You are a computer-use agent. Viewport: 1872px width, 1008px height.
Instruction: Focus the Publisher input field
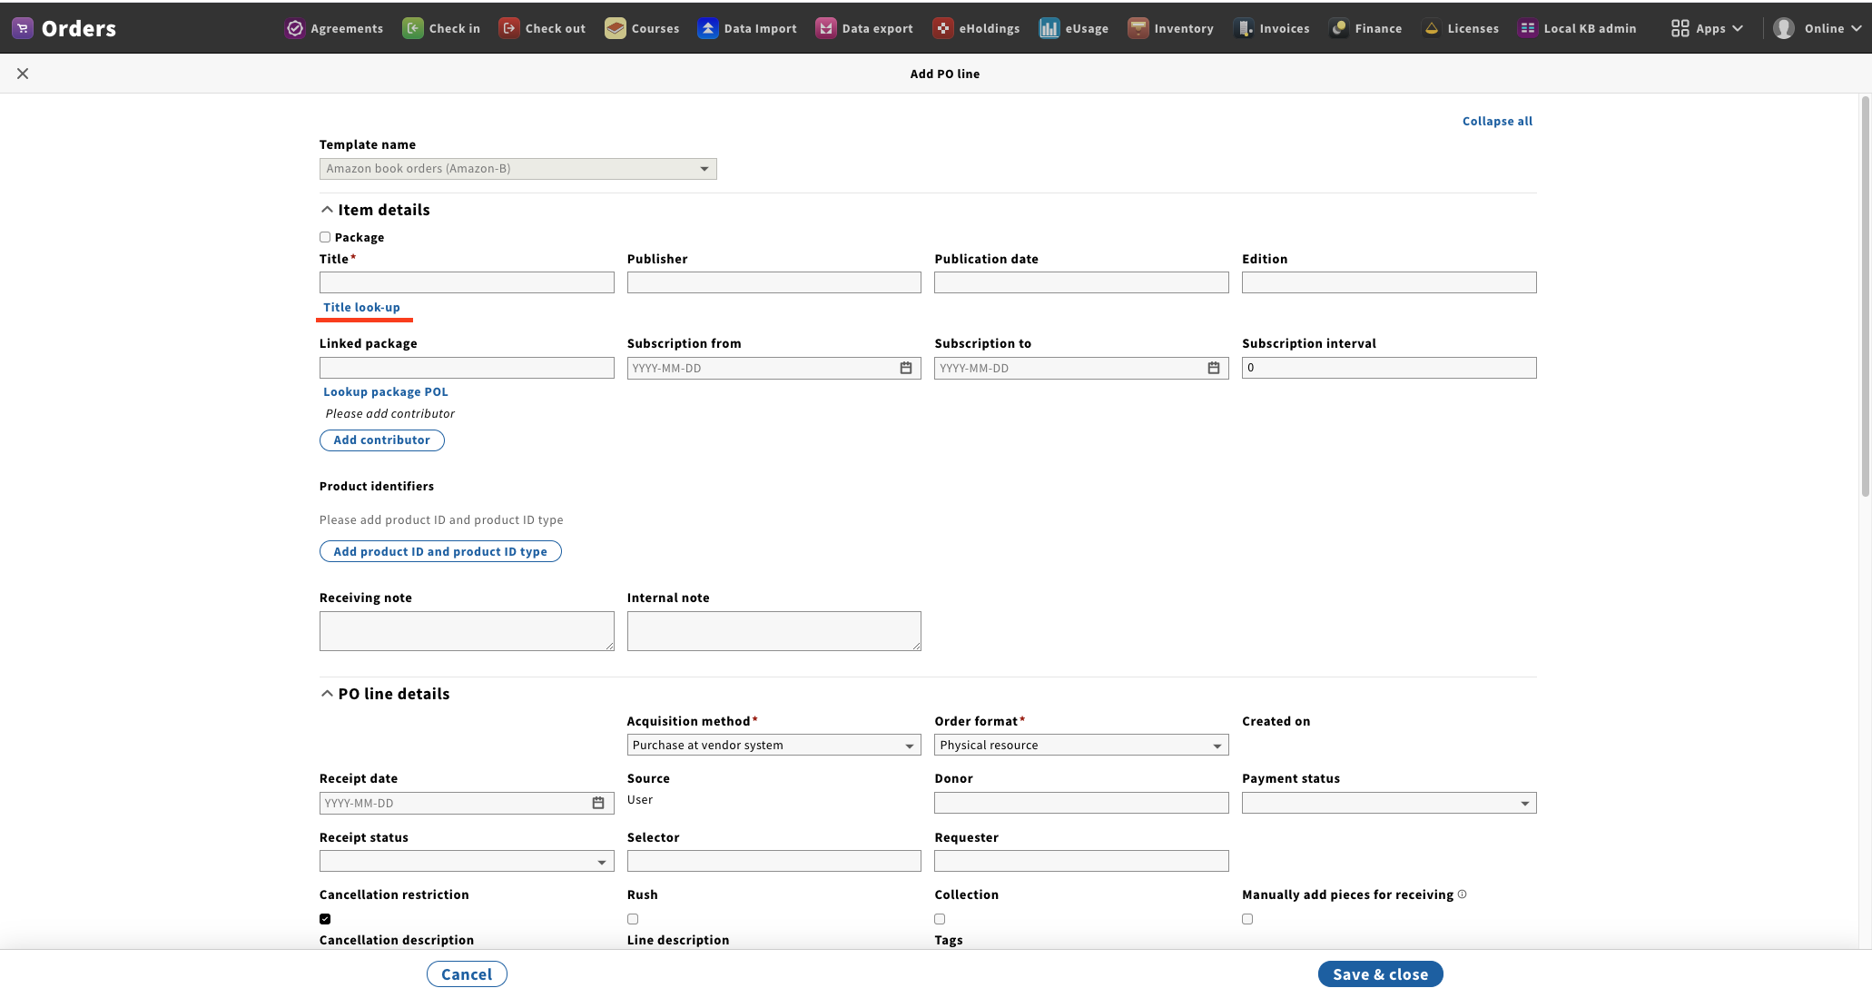[x=773, y=282]
